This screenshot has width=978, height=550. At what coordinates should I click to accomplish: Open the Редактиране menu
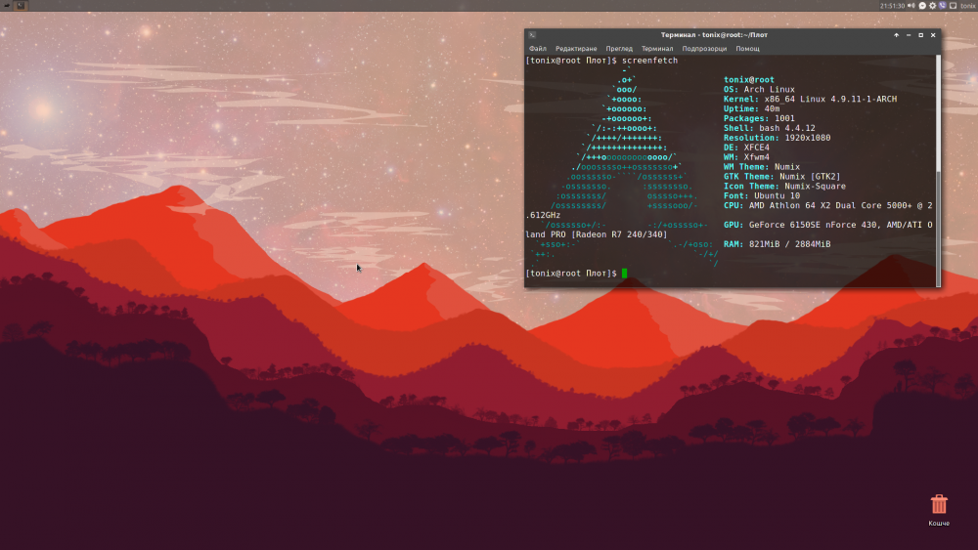click(576, 49)
